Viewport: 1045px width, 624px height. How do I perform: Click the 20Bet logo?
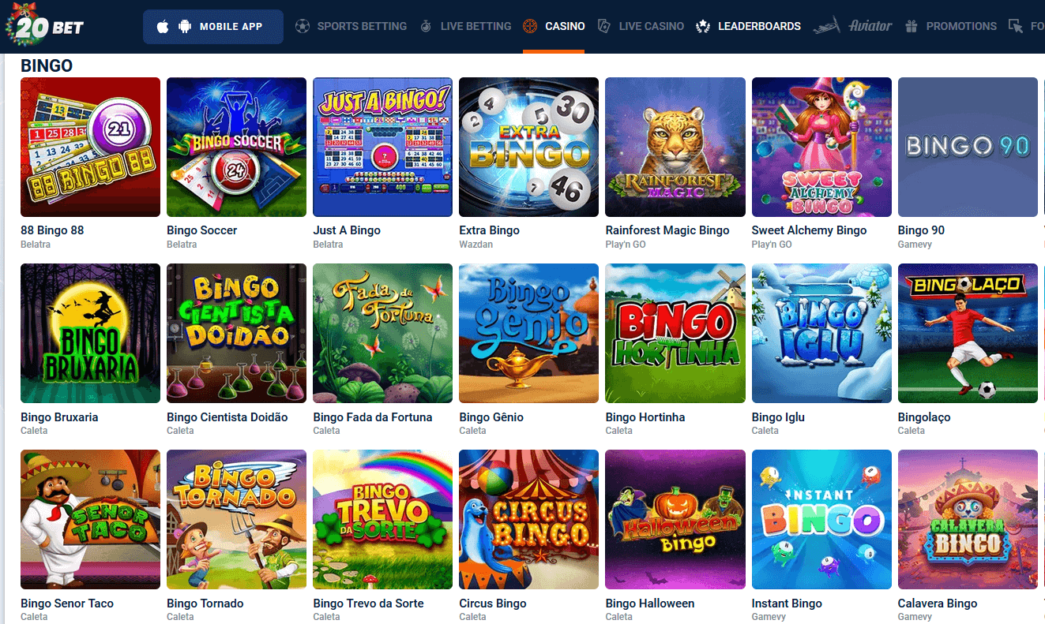tap(44, 26)
